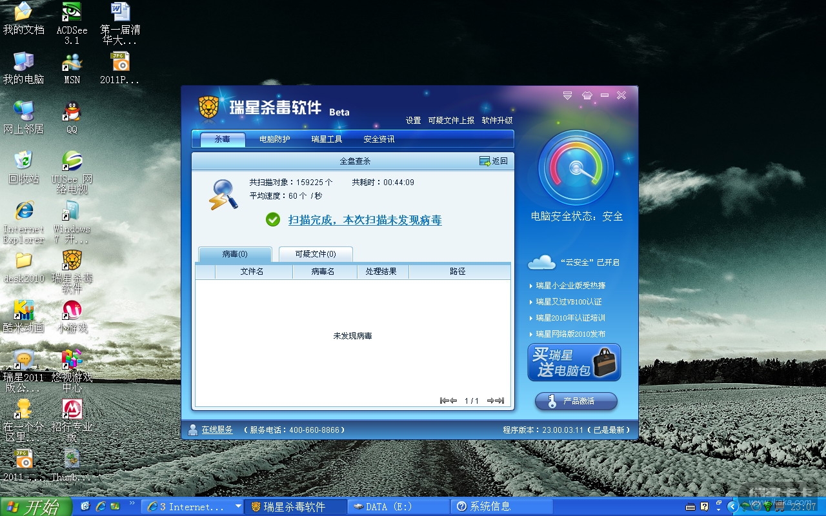
Task: Activate the 瑞星杀毒软件 taskbar button
Action: (296, 507)
